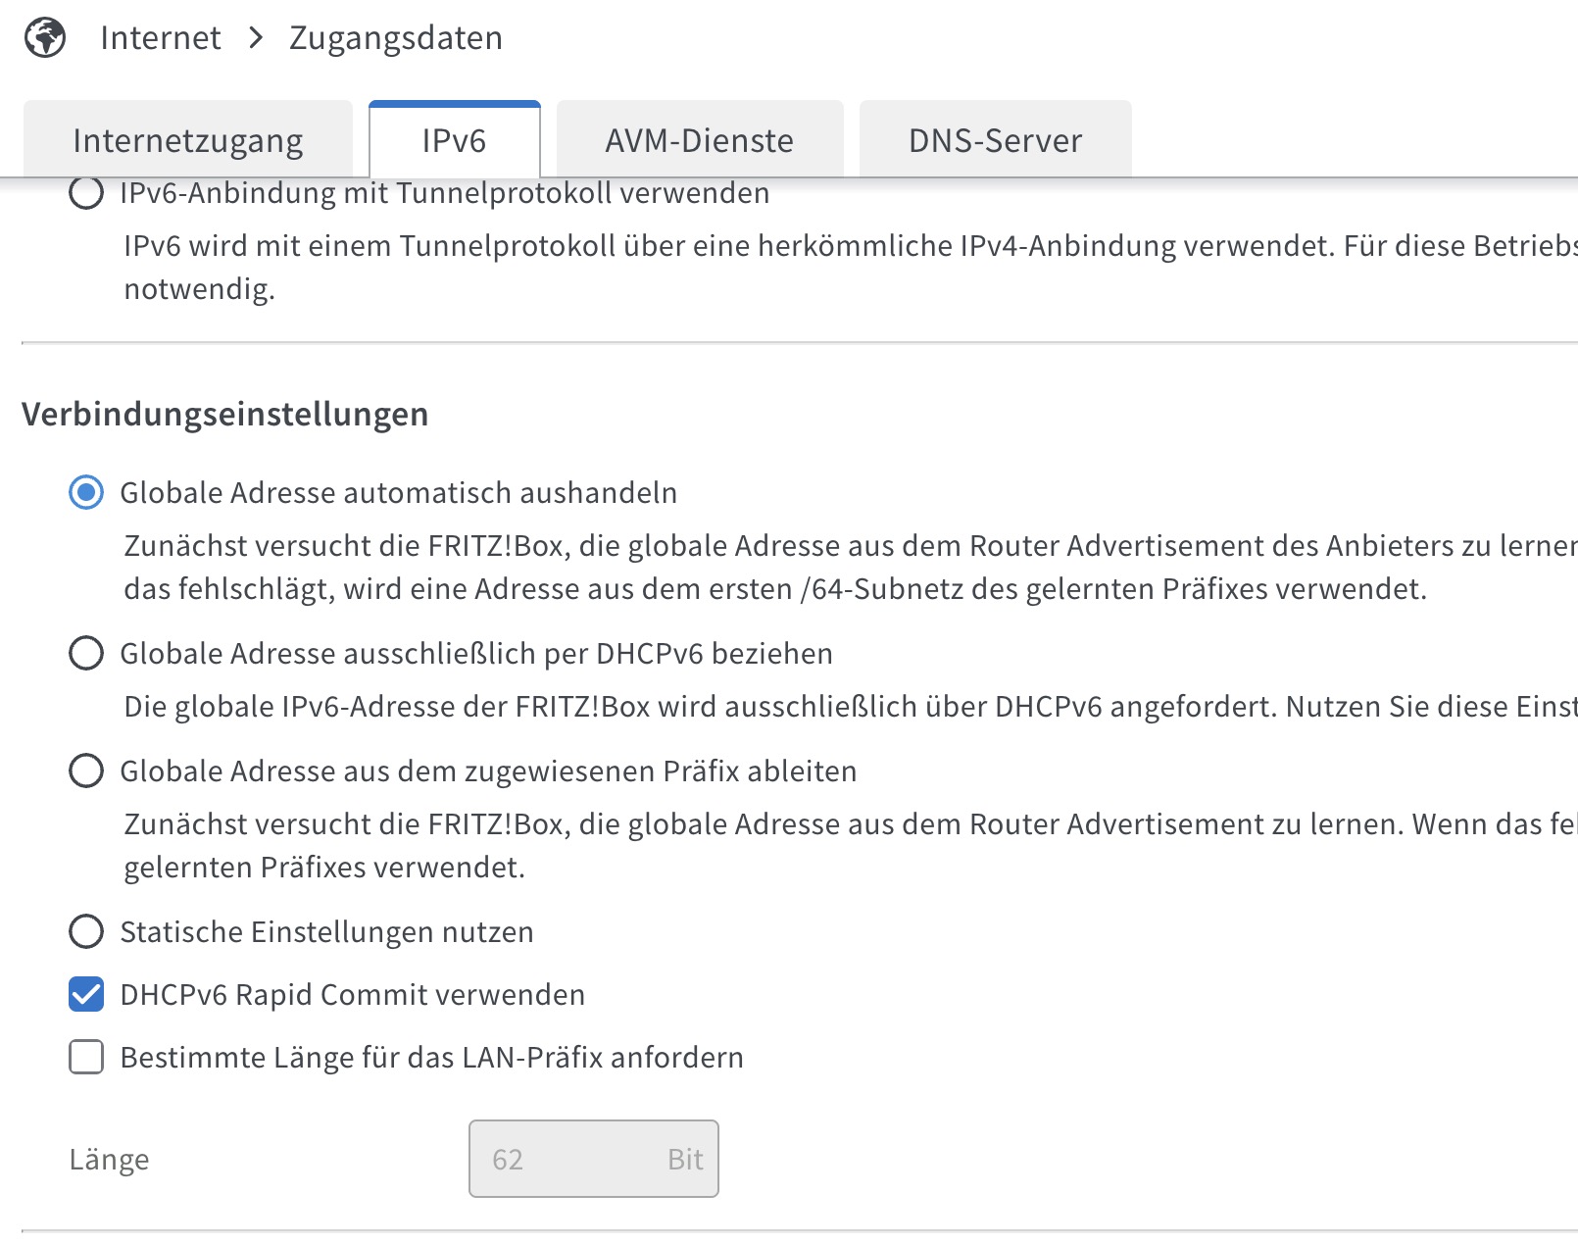This screenshot has height=1243, width=1578.
Task: Choose Globale Adresse ausschließlich per DHCPv6 beziehen
Action: (86, 653)
